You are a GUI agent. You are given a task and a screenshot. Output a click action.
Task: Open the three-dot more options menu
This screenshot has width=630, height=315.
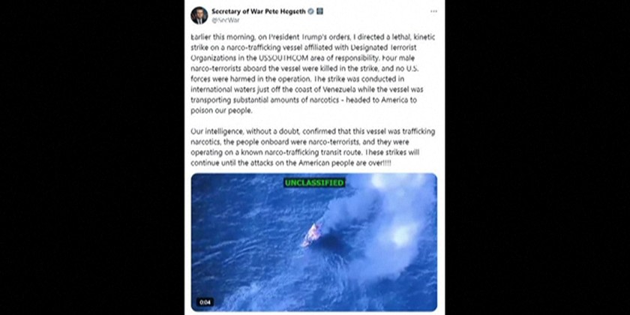click(x=433, y=11)
